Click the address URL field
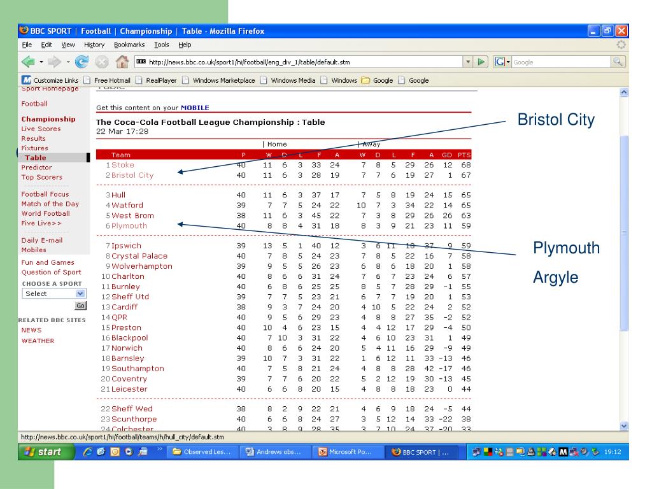 click(x=299, y=62)
